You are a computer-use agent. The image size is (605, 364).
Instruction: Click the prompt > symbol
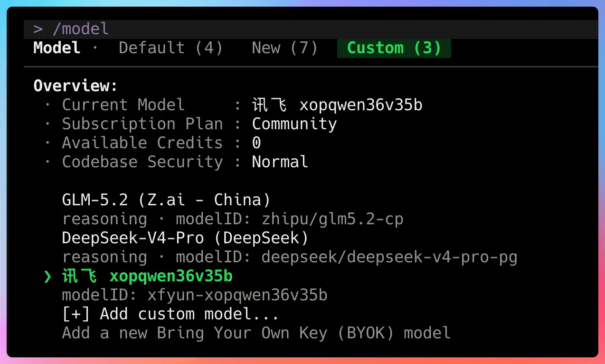click(38, 29)
